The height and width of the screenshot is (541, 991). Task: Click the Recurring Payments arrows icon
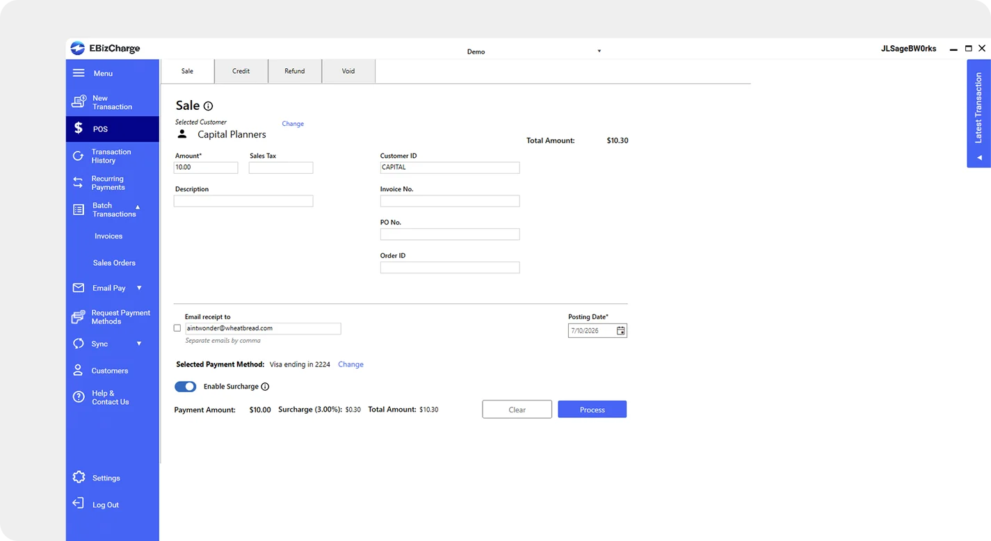pyautogui.click(x=78, y=183)
